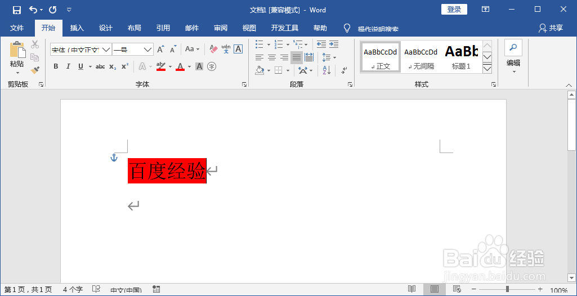Screen dimensions: 577x296
Task: Apply bullet list formatting
Action: [260, 44]
